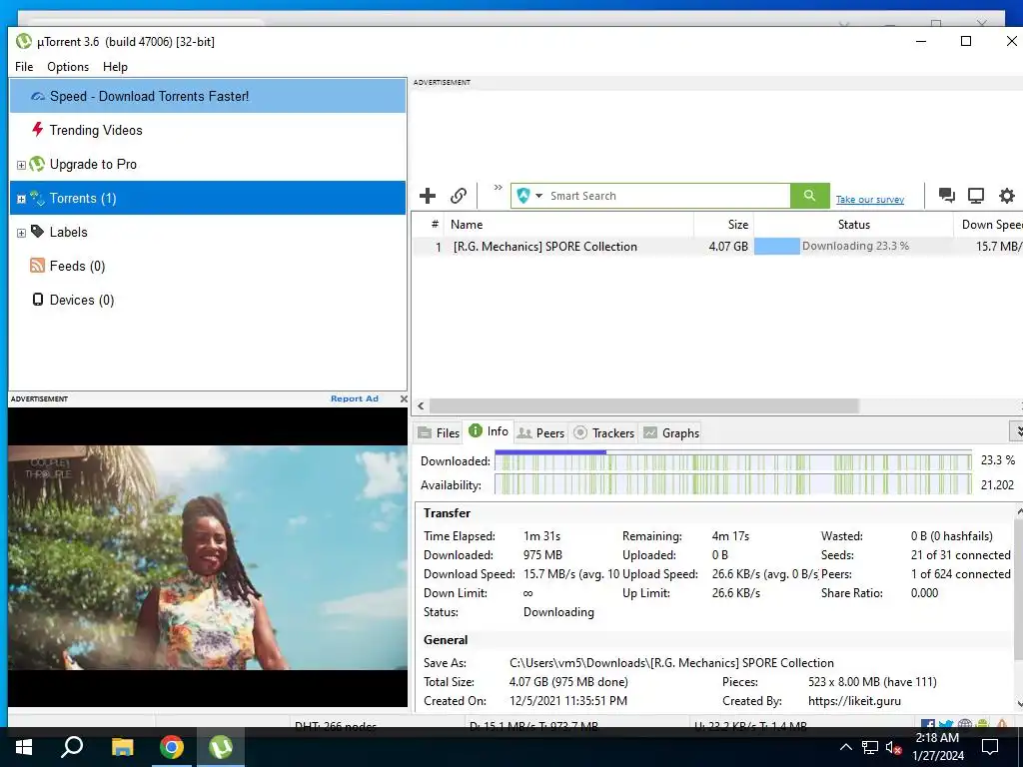
Task: Select Torrents (1) in sidebar
Action: point(208,198)
